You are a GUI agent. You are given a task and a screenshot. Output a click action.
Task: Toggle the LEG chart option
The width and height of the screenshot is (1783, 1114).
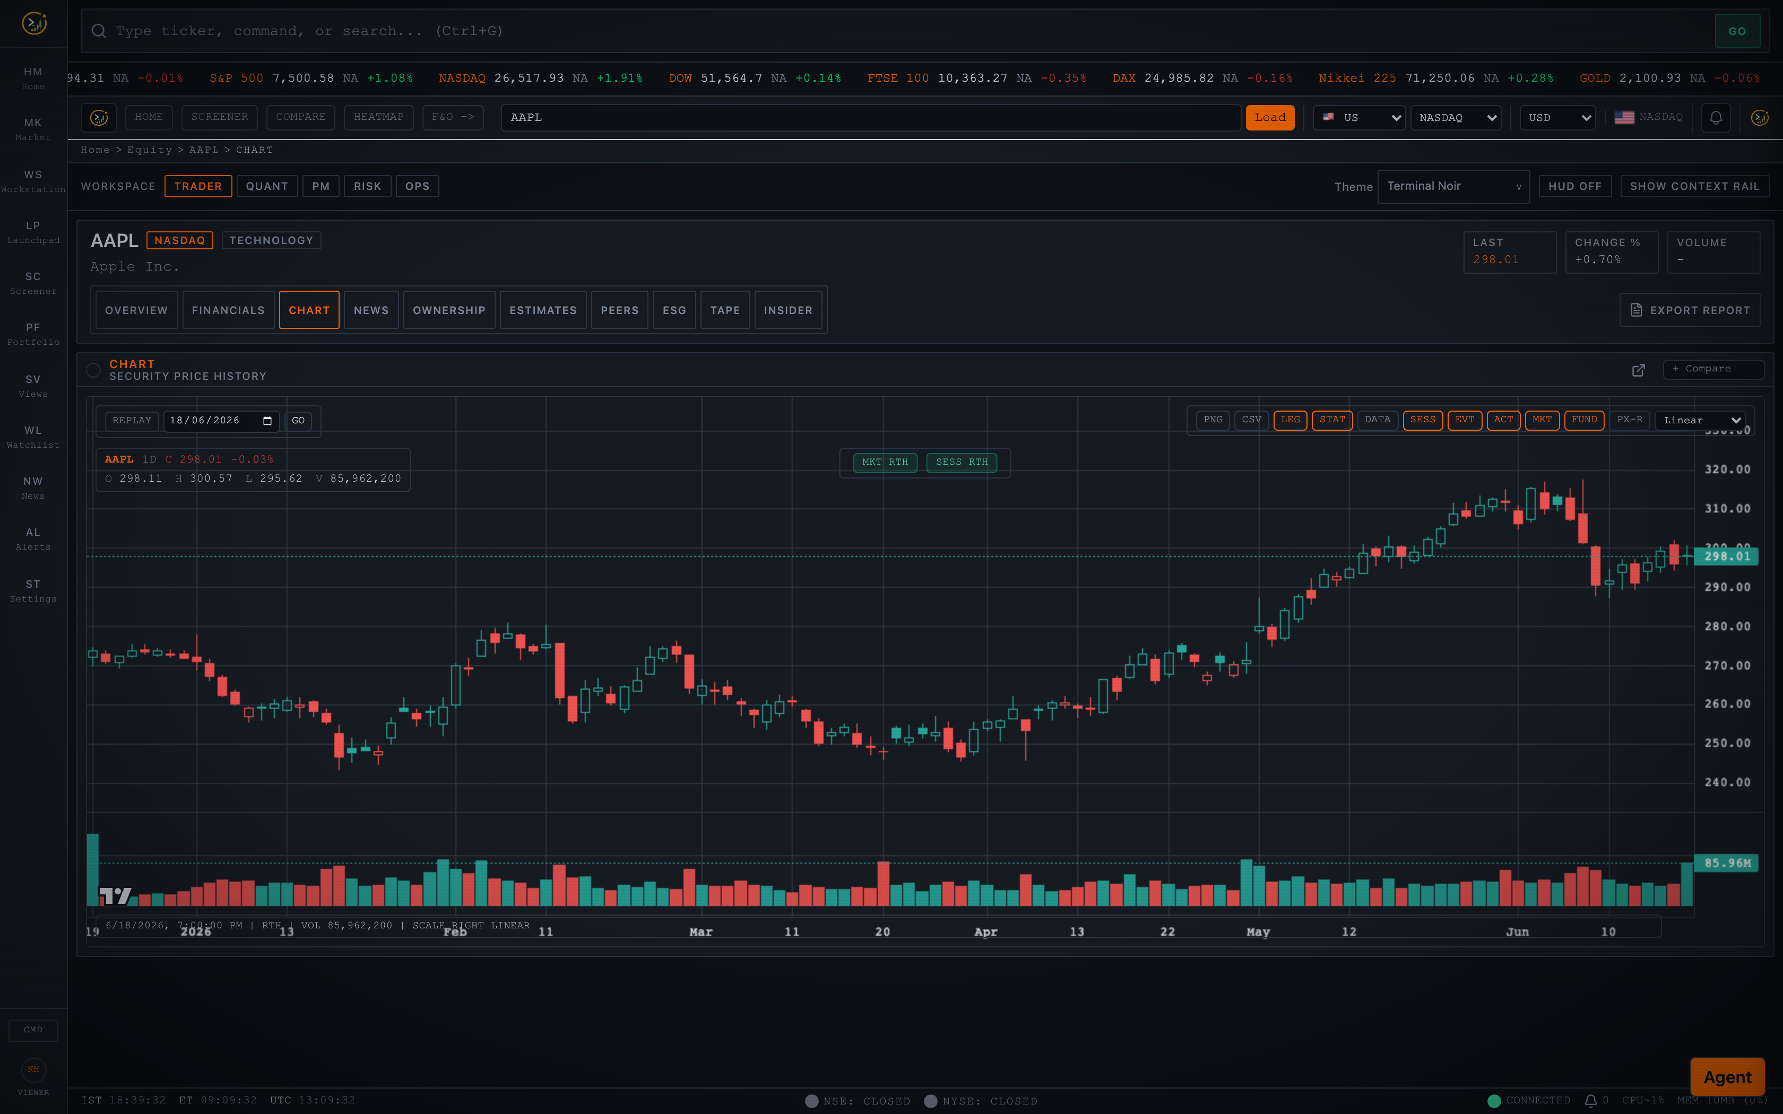[x=1290, y=420]
